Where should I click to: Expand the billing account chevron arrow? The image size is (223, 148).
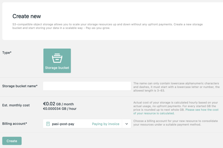127,124
